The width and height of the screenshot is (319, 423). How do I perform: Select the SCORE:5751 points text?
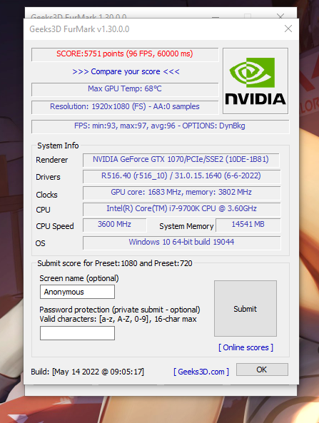coord(125,53)
